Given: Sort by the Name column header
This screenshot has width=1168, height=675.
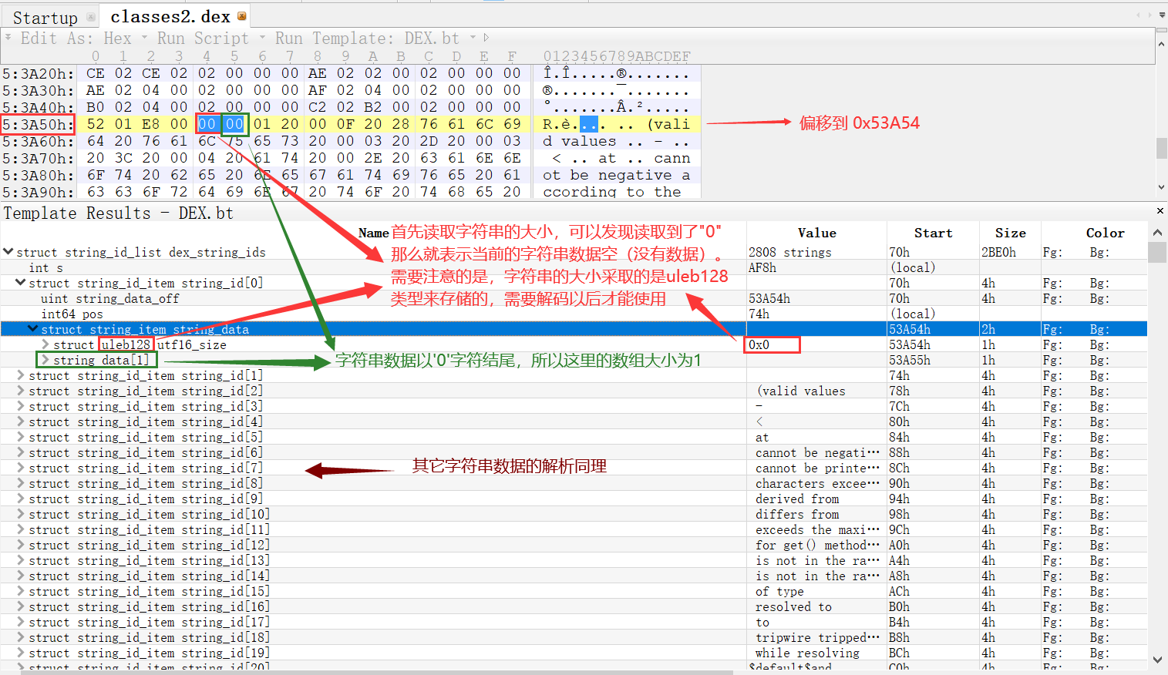Looking at the screenshot, I should 373,233.
